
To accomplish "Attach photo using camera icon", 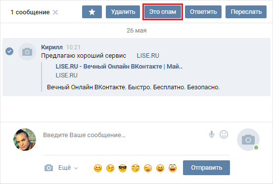I will click(x=49, y=168).
